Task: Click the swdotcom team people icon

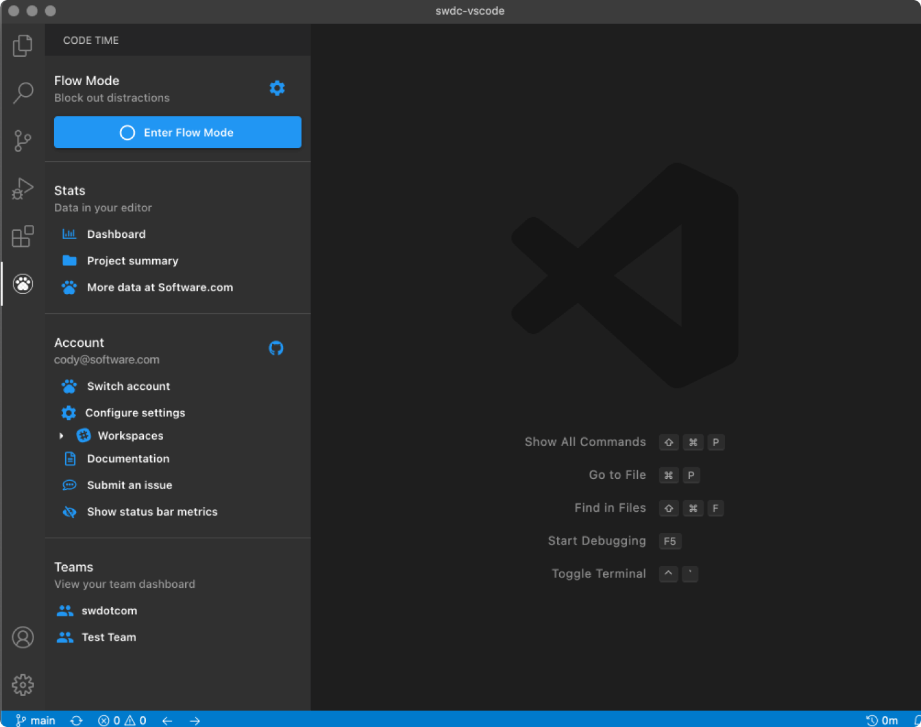Action: 64,610
